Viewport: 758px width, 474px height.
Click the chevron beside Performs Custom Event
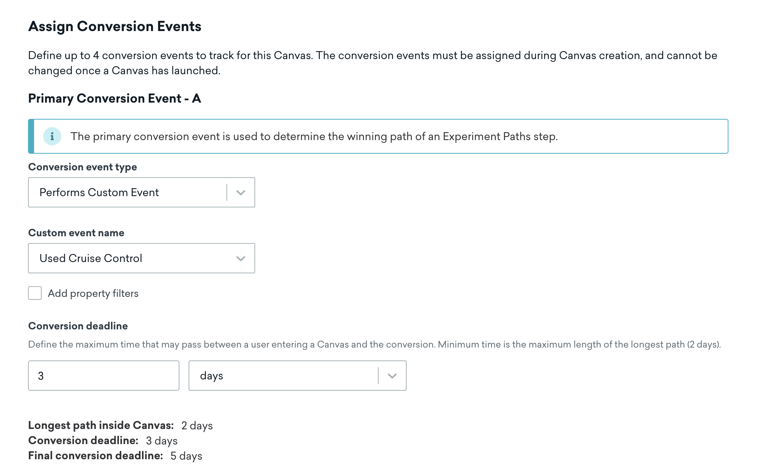[x=241, y=193]
